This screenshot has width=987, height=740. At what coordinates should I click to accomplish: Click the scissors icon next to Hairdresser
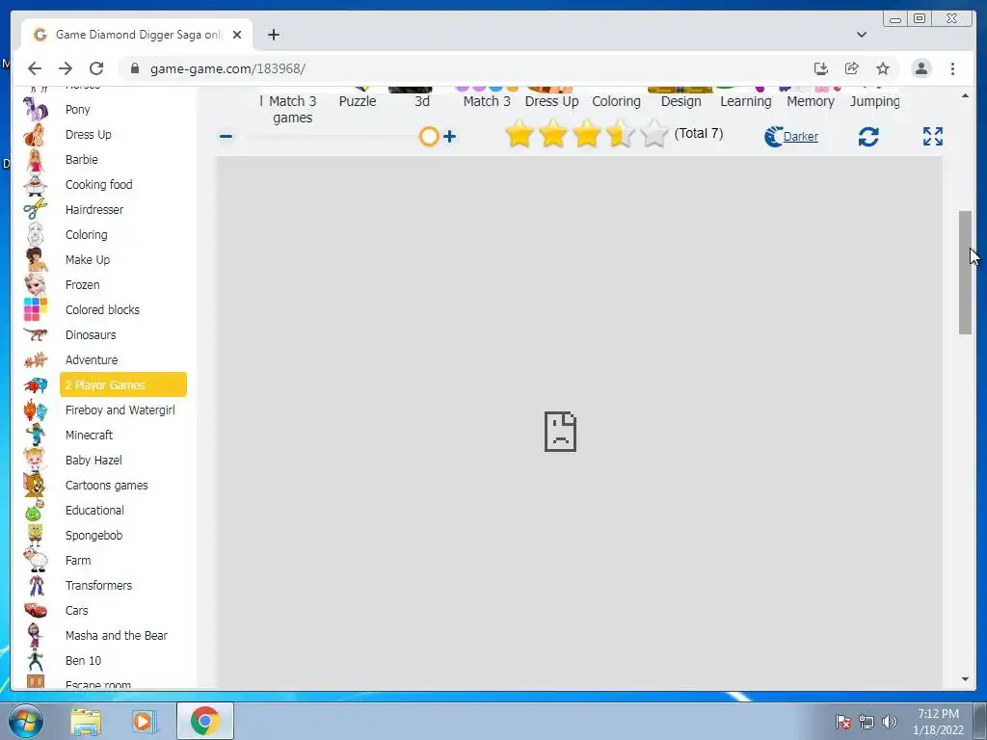pyautogui.click(x=36, y=209)
